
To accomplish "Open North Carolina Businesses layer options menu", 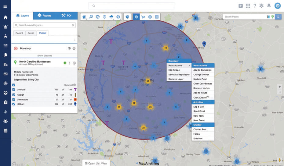I will point(69,63).
